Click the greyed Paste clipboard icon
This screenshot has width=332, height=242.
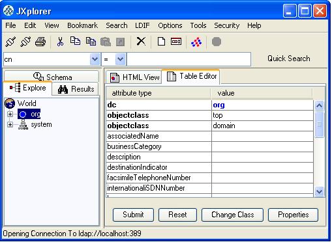(x=106, y=42)
